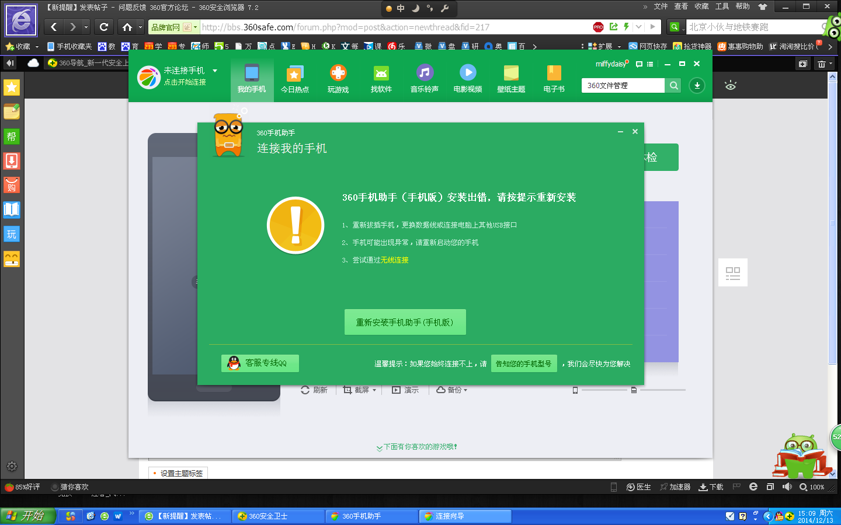Open 备份 backup dropdown
The height and width of the screenshot is (525, 841).
[x=452, y=390]
